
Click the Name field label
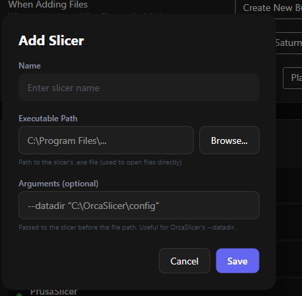29,66
